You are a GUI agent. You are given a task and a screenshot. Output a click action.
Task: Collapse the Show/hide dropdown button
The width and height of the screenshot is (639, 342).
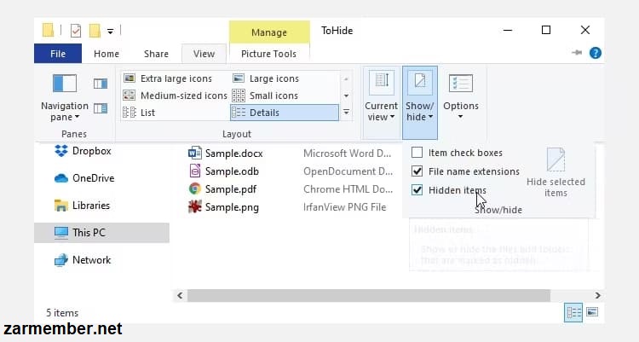[x=420, y=103]
